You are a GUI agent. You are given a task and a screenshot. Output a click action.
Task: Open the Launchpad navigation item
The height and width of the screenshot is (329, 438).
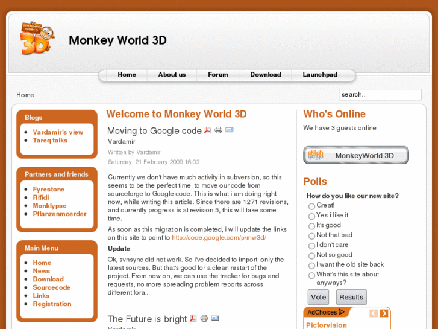320,74
